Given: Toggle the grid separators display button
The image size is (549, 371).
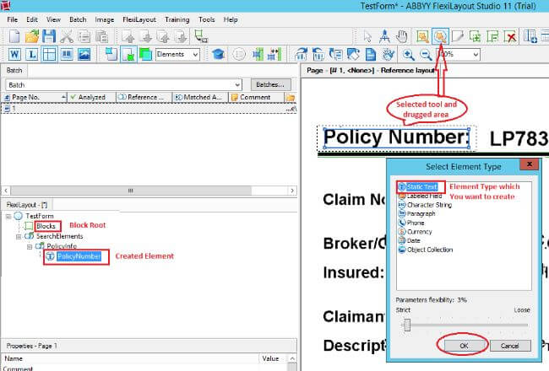Looking at the screenshot, I should click(x=49, y=54).
